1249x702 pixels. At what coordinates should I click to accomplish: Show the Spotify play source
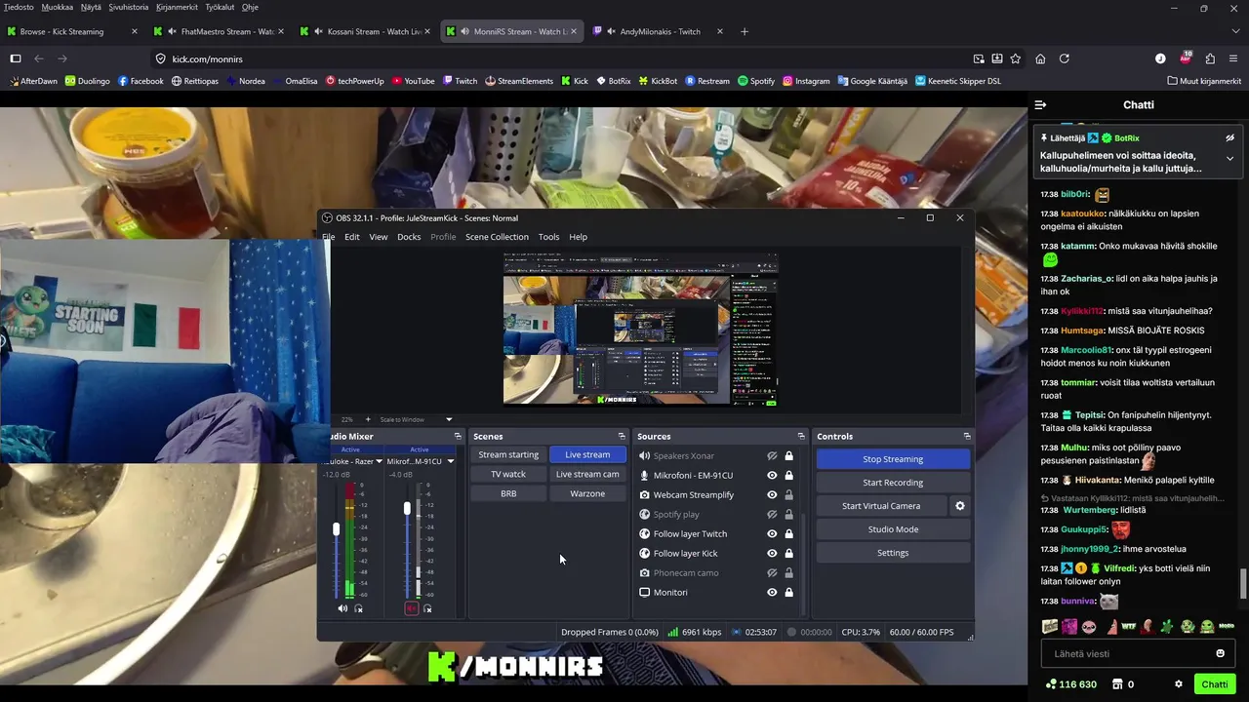click(x=772, y=515)
